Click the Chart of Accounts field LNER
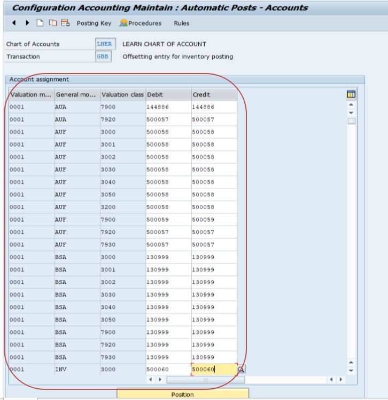 coord(105,44)
